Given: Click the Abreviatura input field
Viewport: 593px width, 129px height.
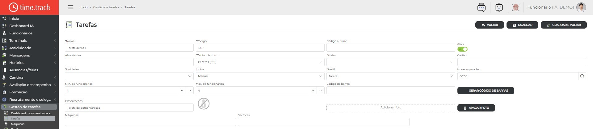Looking at the screenshot, I should point(129,62).
